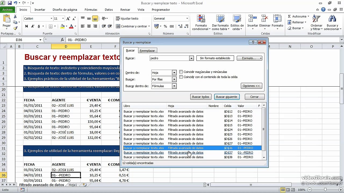Open the text orientation tool in Alineación
This screenshot has width=344, height=193.
point(104,18)
